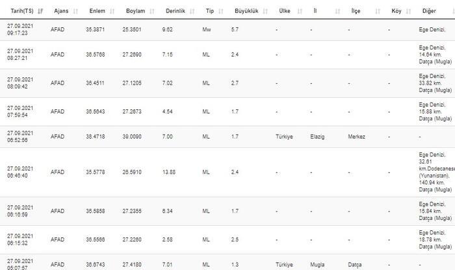Click sort arrows of İl column
Image resolution: width=455 pixels, height=270 pixels.
[337, 11]
